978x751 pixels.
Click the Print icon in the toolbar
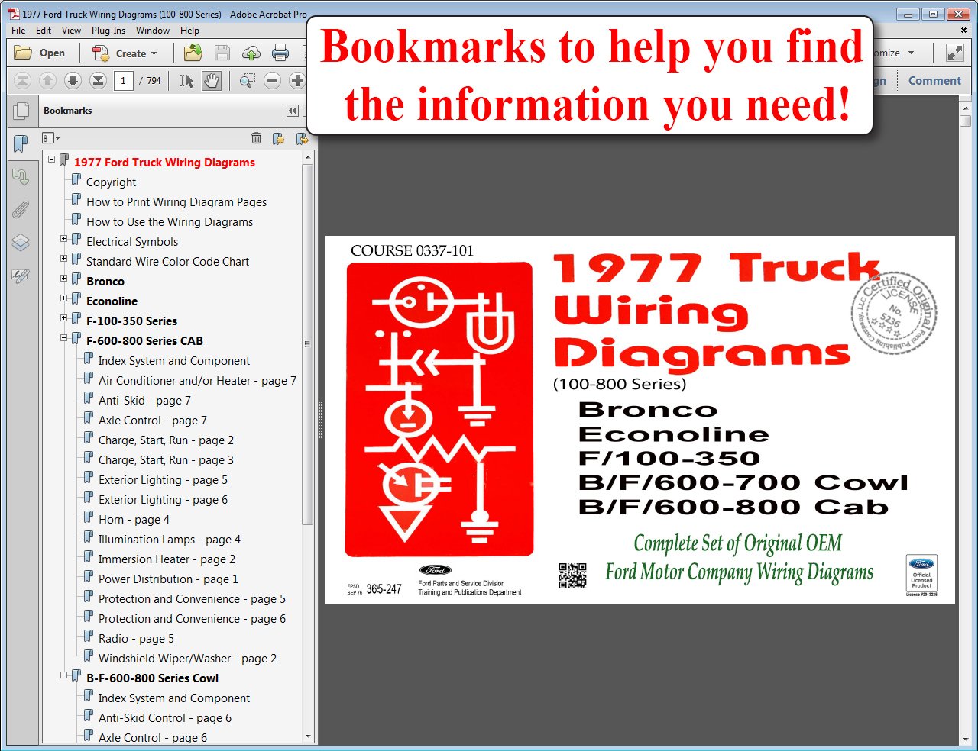coord(280,53)
